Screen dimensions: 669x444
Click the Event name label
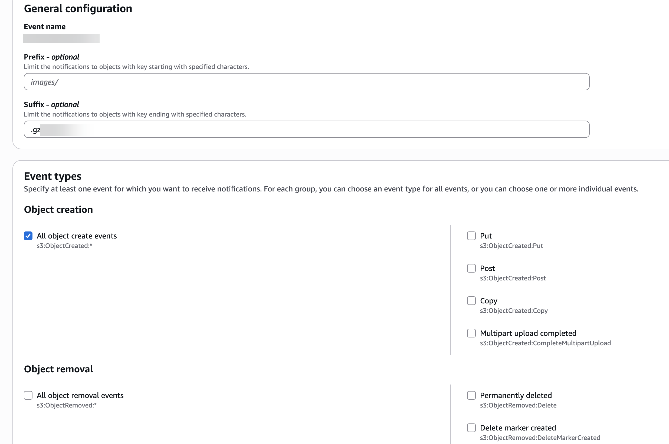coord(45,26)
